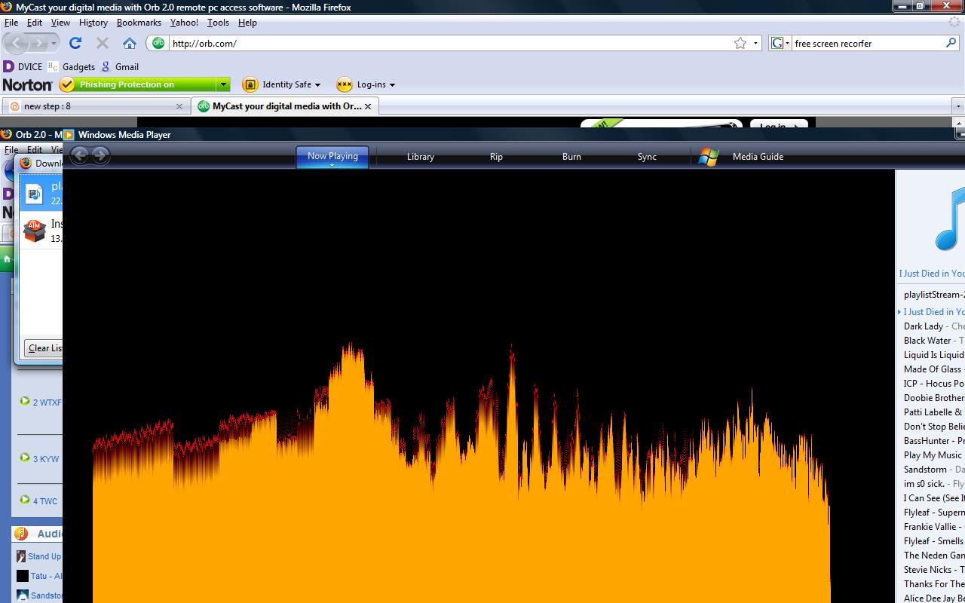The width and height of the screenshot is (965, 603).
Task: Click the Clear List button in Downloads
Action: coord(44,348)
